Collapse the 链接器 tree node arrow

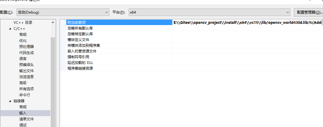click(10, 101)
